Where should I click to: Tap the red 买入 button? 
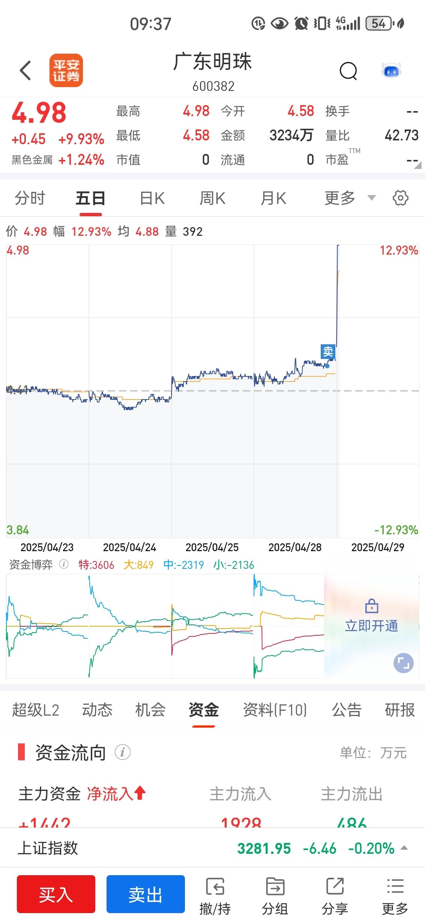pos(56,894)
